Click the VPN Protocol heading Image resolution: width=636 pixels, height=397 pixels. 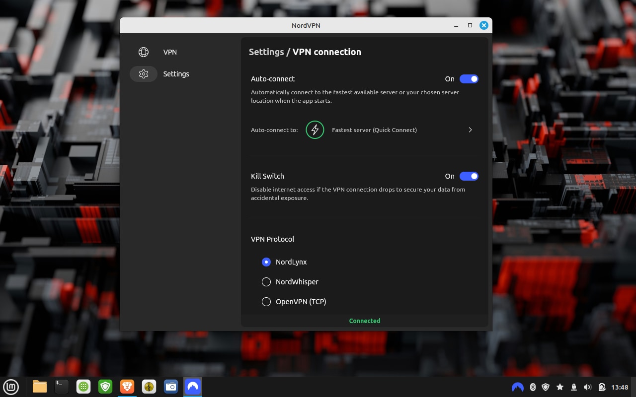click(272, 239)
